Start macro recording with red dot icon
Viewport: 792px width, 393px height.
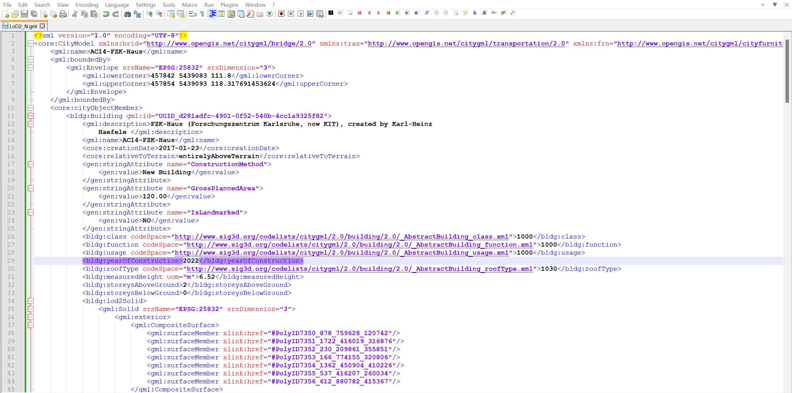point(281,14)
